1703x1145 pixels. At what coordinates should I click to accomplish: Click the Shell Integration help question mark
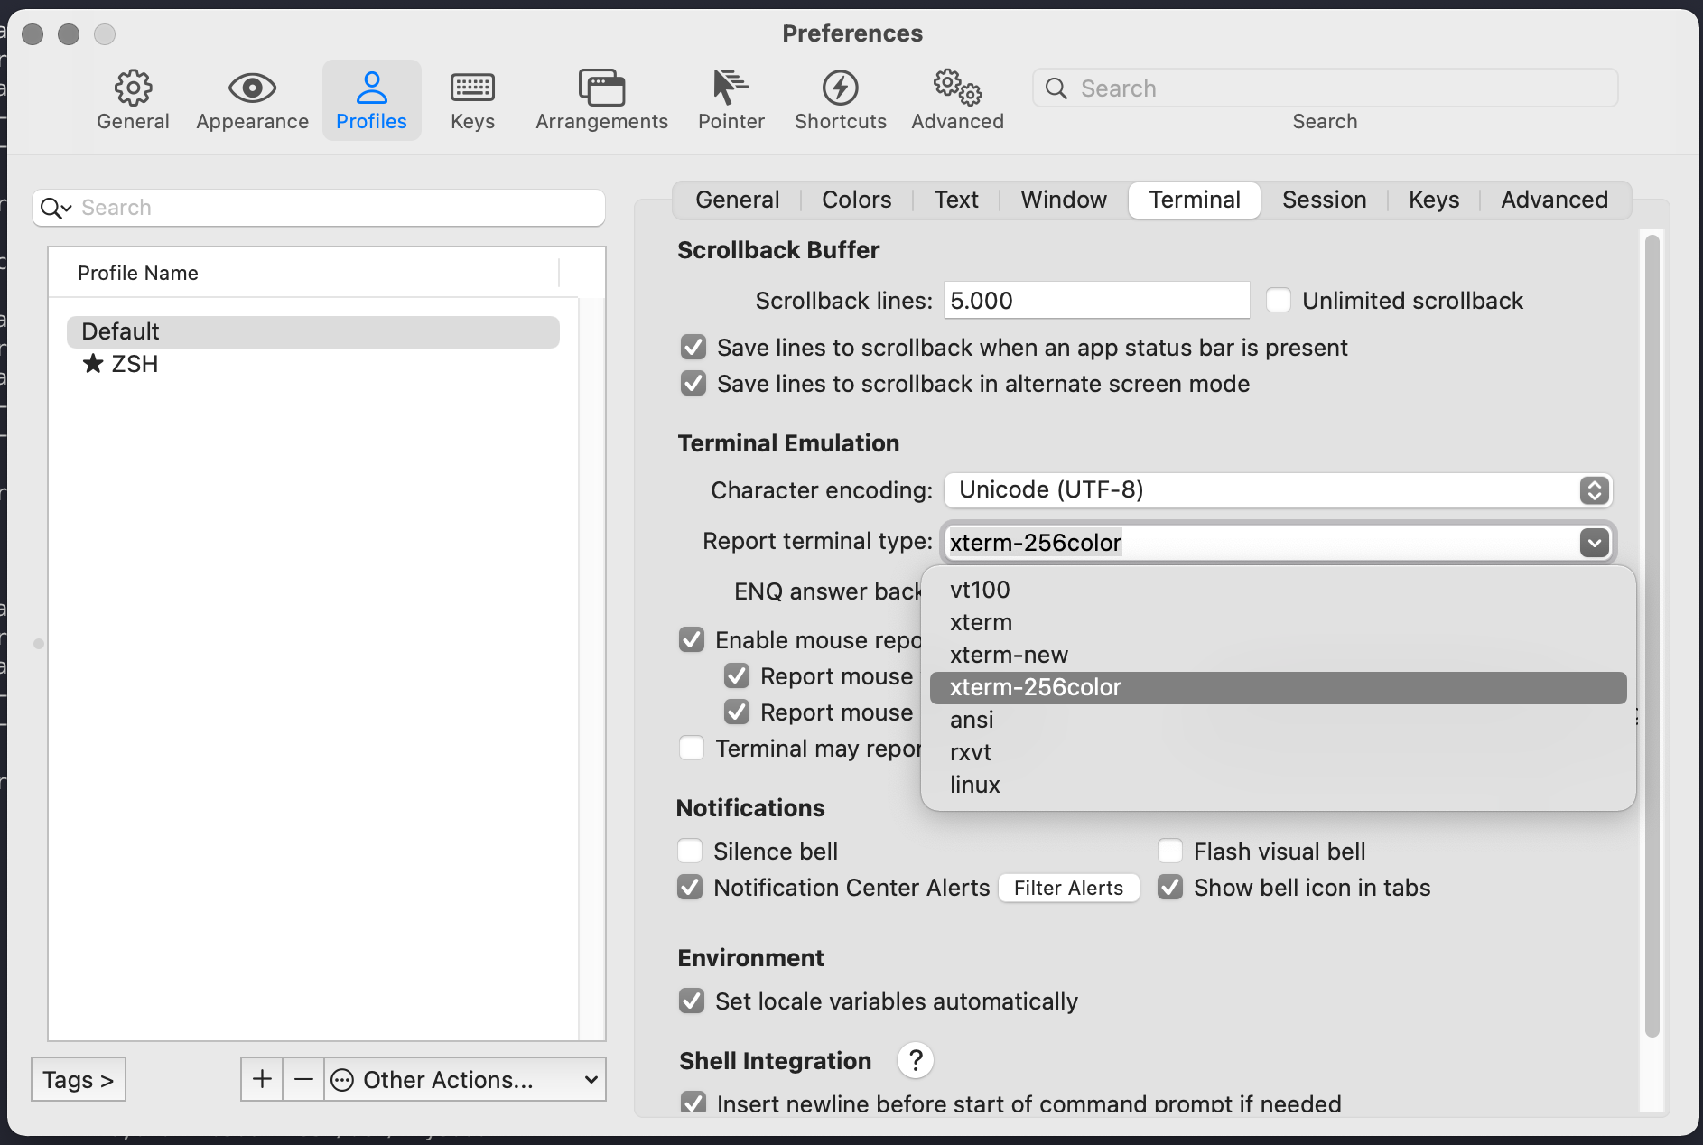coord(916,1060)
